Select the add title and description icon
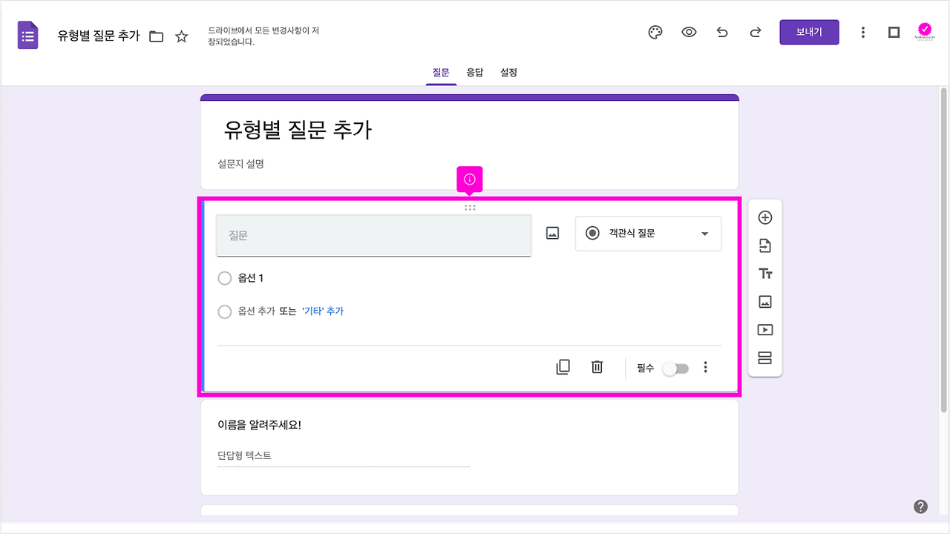 [764, 273]
